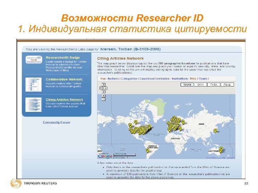Click the ResearcherID badge icon
This screenshot has width=258, height=193.
pos(34,60)
